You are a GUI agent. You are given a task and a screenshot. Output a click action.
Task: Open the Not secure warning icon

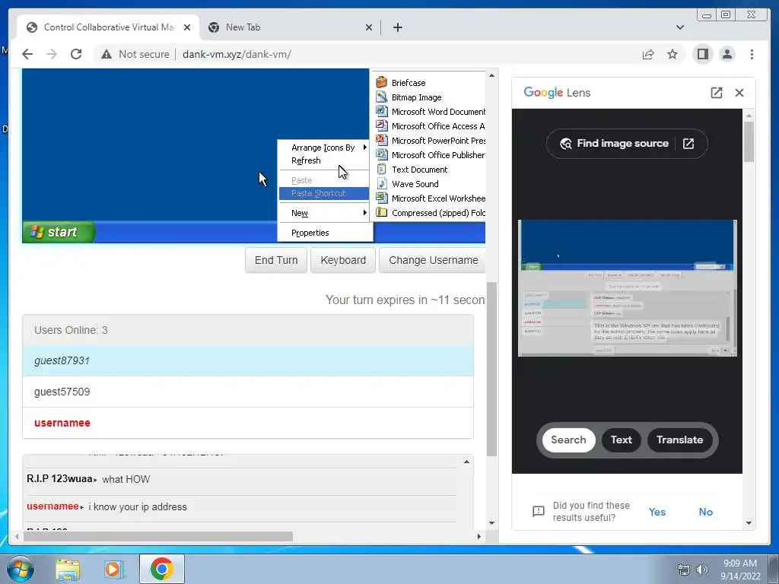pos(107,54)
